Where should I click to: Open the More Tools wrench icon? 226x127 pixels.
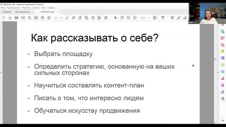(222, 98)
